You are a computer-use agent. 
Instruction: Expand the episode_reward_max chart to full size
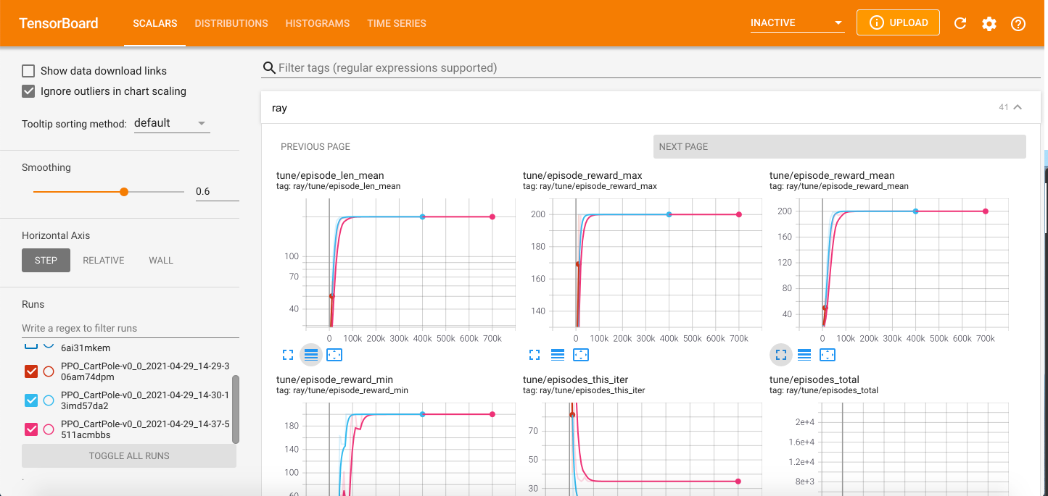535,355
